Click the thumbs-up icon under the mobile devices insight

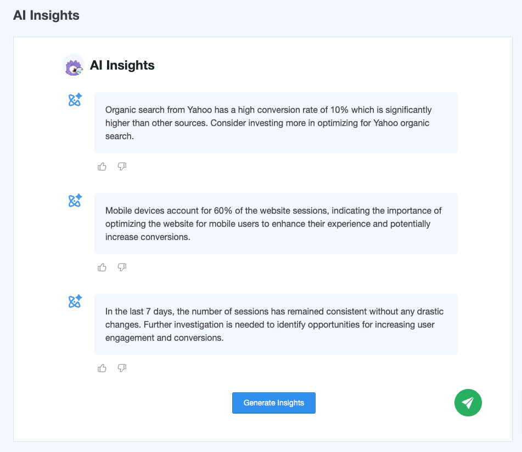pyautogui.click(x=102, y=267)
